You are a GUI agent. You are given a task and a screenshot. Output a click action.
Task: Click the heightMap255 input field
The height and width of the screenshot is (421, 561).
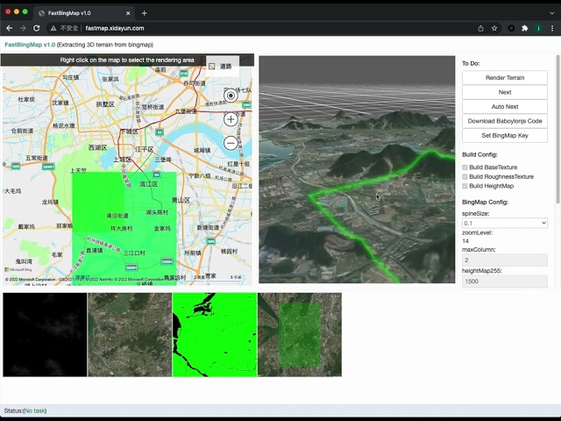tap(505, 281)
